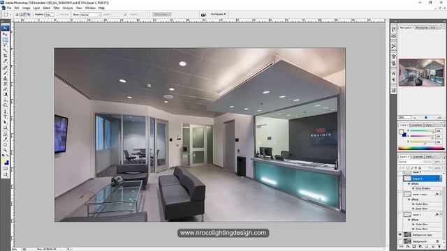Open the Tool Presets dock icon

(394, 46)
